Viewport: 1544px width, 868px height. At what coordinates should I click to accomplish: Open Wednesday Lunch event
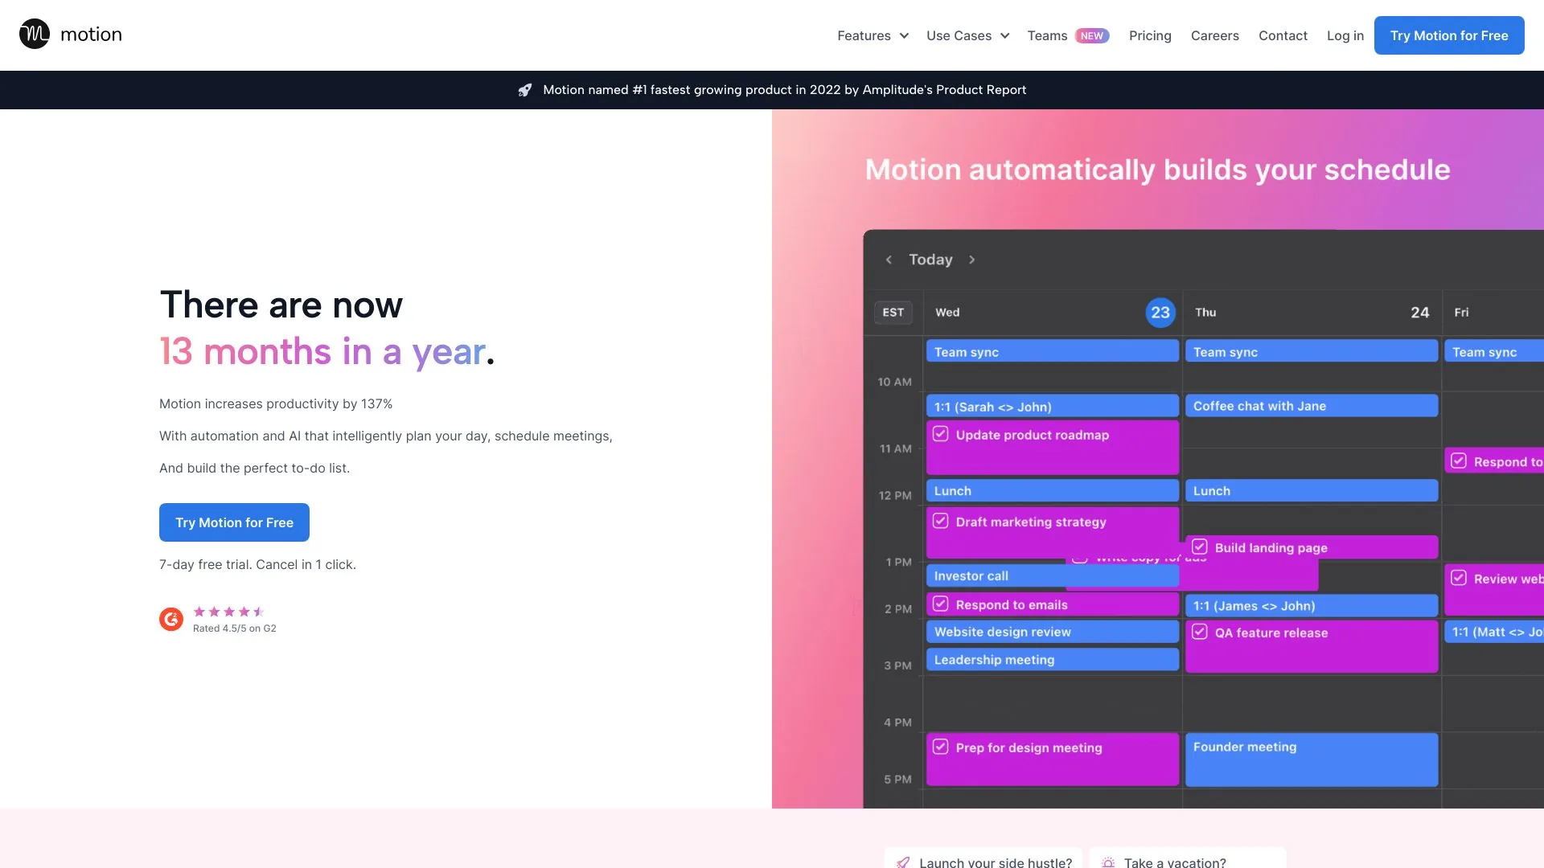(1052, 490)
